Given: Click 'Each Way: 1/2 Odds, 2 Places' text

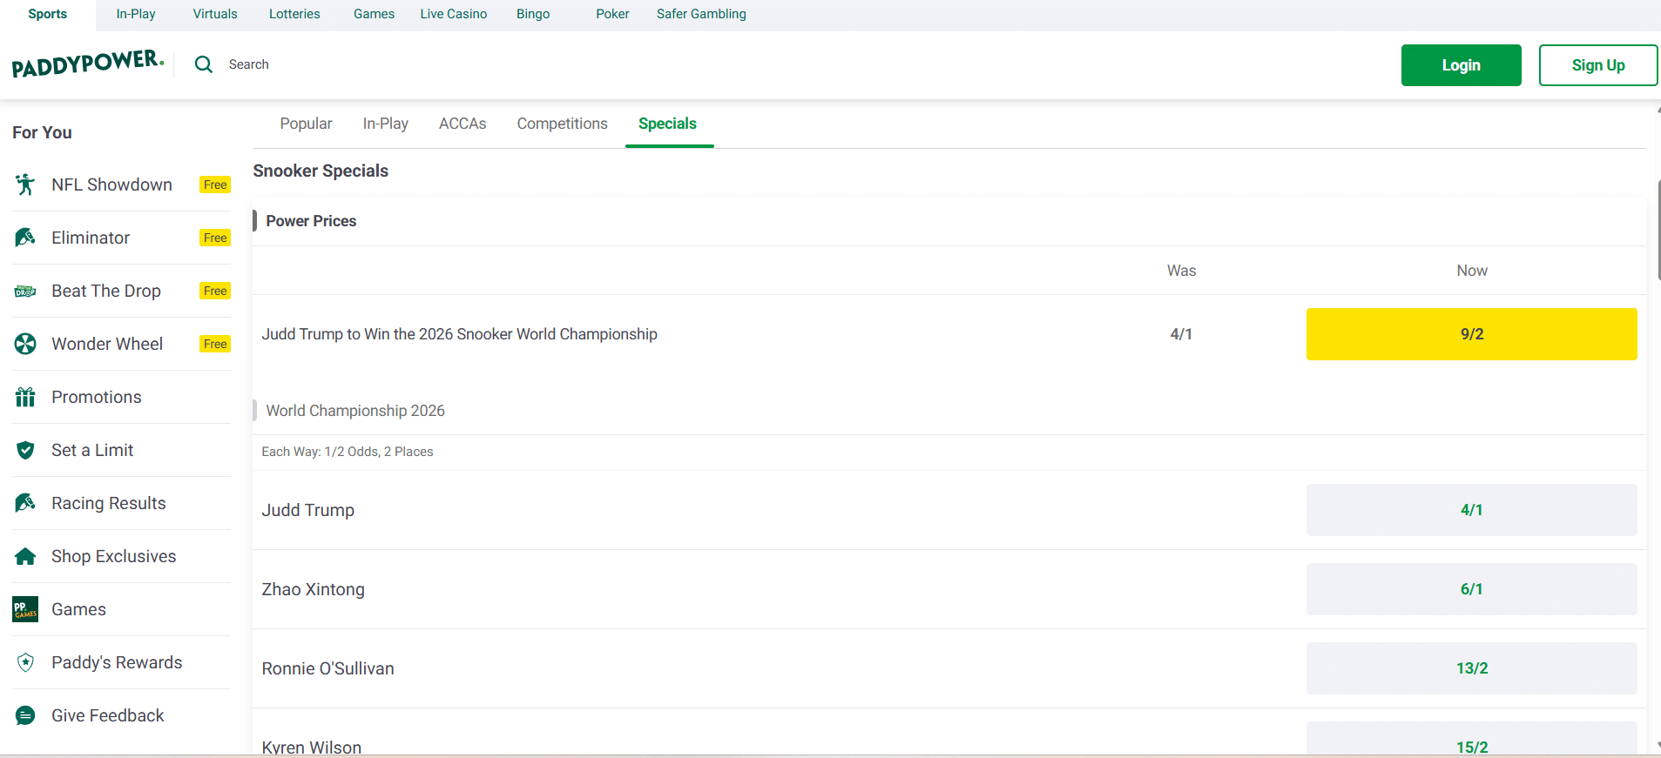Looking at the screenshot, I should 348,452.
